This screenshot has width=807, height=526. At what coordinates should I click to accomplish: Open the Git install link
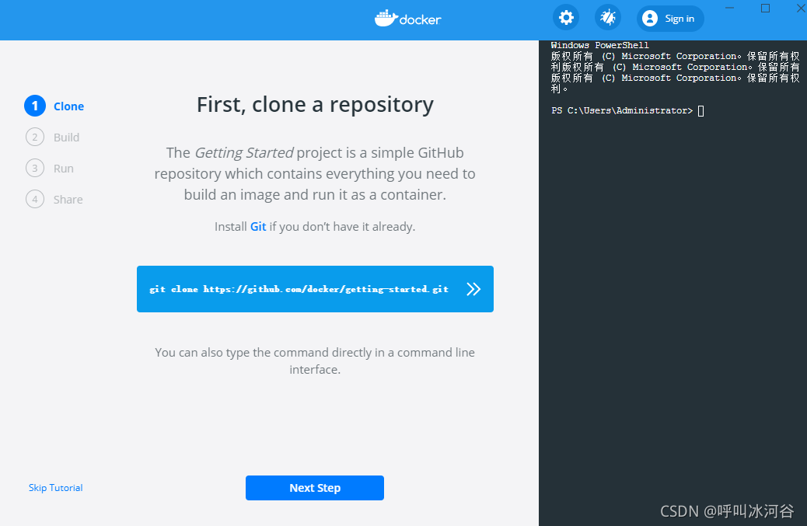258,227
